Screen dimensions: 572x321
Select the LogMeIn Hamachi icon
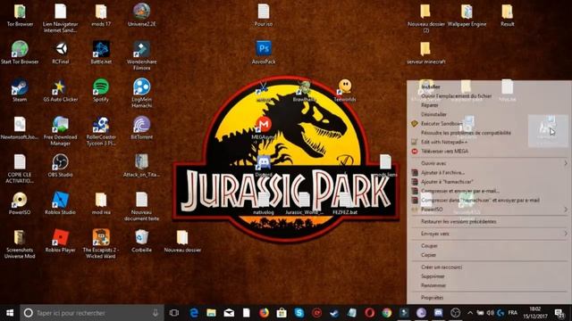coord(141,93)
